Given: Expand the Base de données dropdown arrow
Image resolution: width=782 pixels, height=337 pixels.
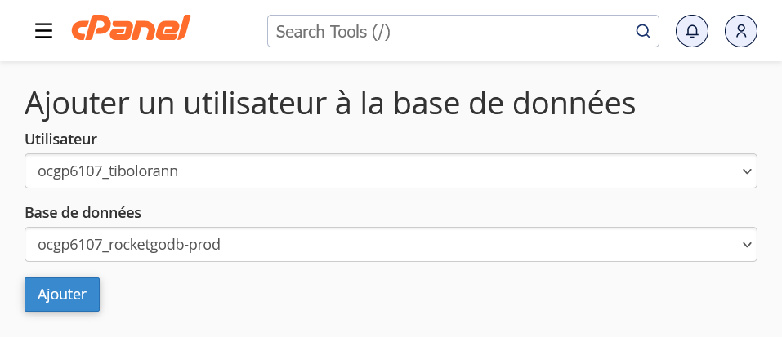Looking at the screenshot, I should pos(745,245).
